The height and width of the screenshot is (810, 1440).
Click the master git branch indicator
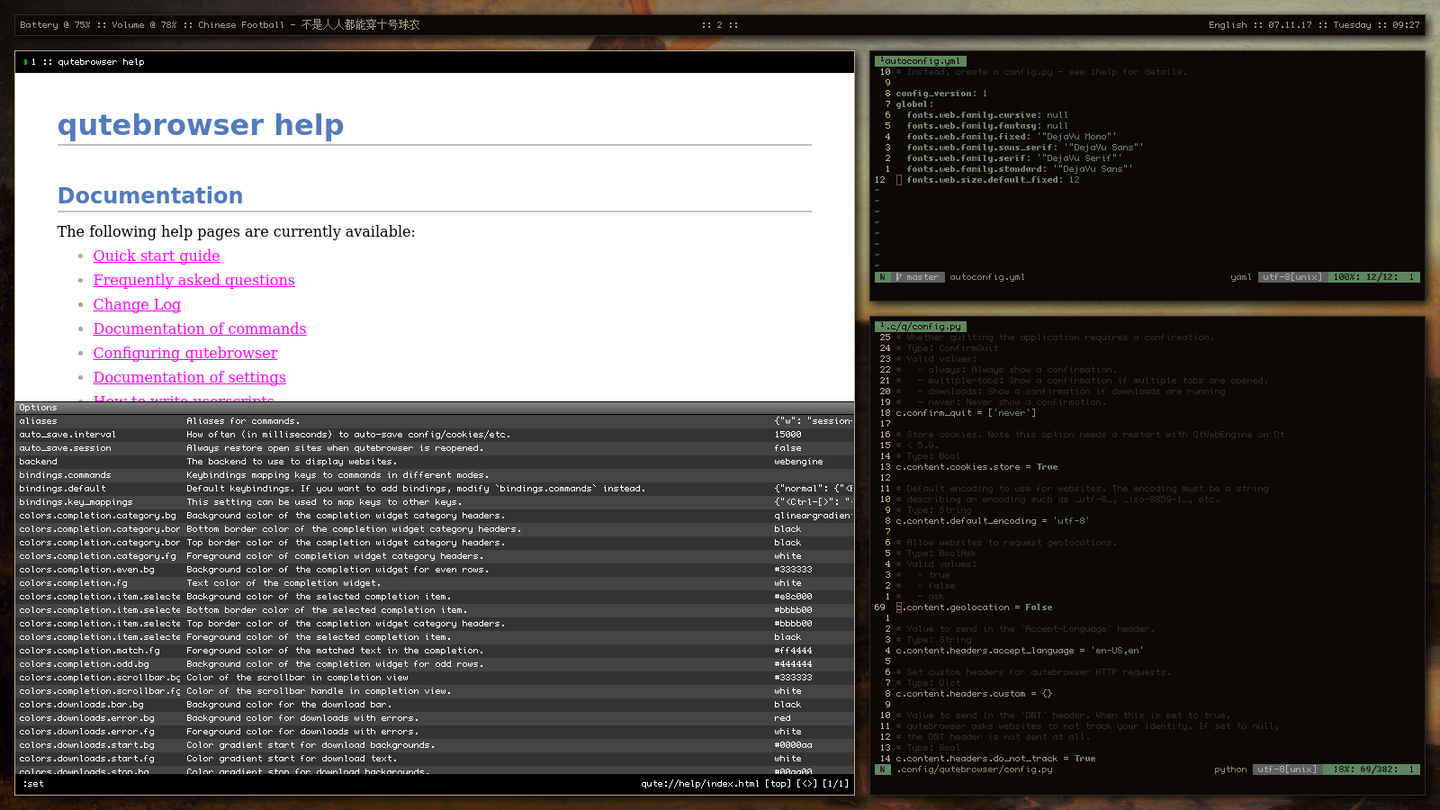tap(919, 277)
